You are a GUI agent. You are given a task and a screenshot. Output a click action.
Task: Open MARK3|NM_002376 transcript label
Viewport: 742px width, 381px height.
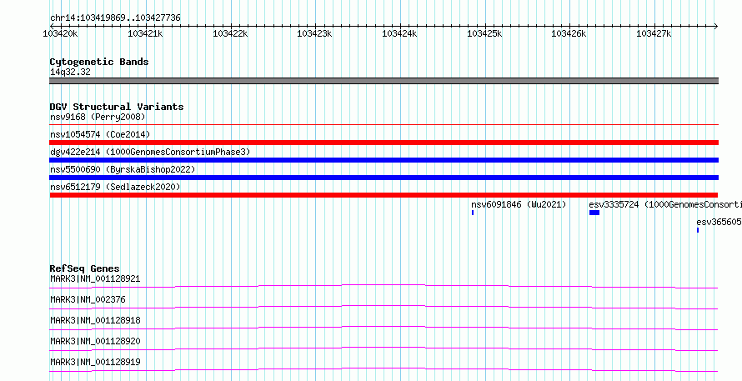[88, 299]
